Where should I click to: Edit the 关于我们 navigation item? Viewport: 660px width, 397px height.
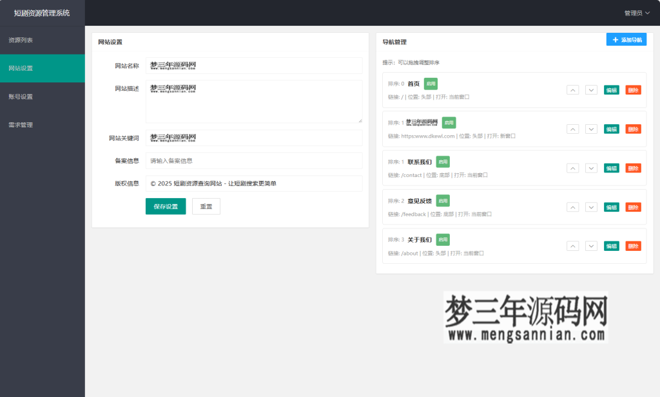point(611,246)
